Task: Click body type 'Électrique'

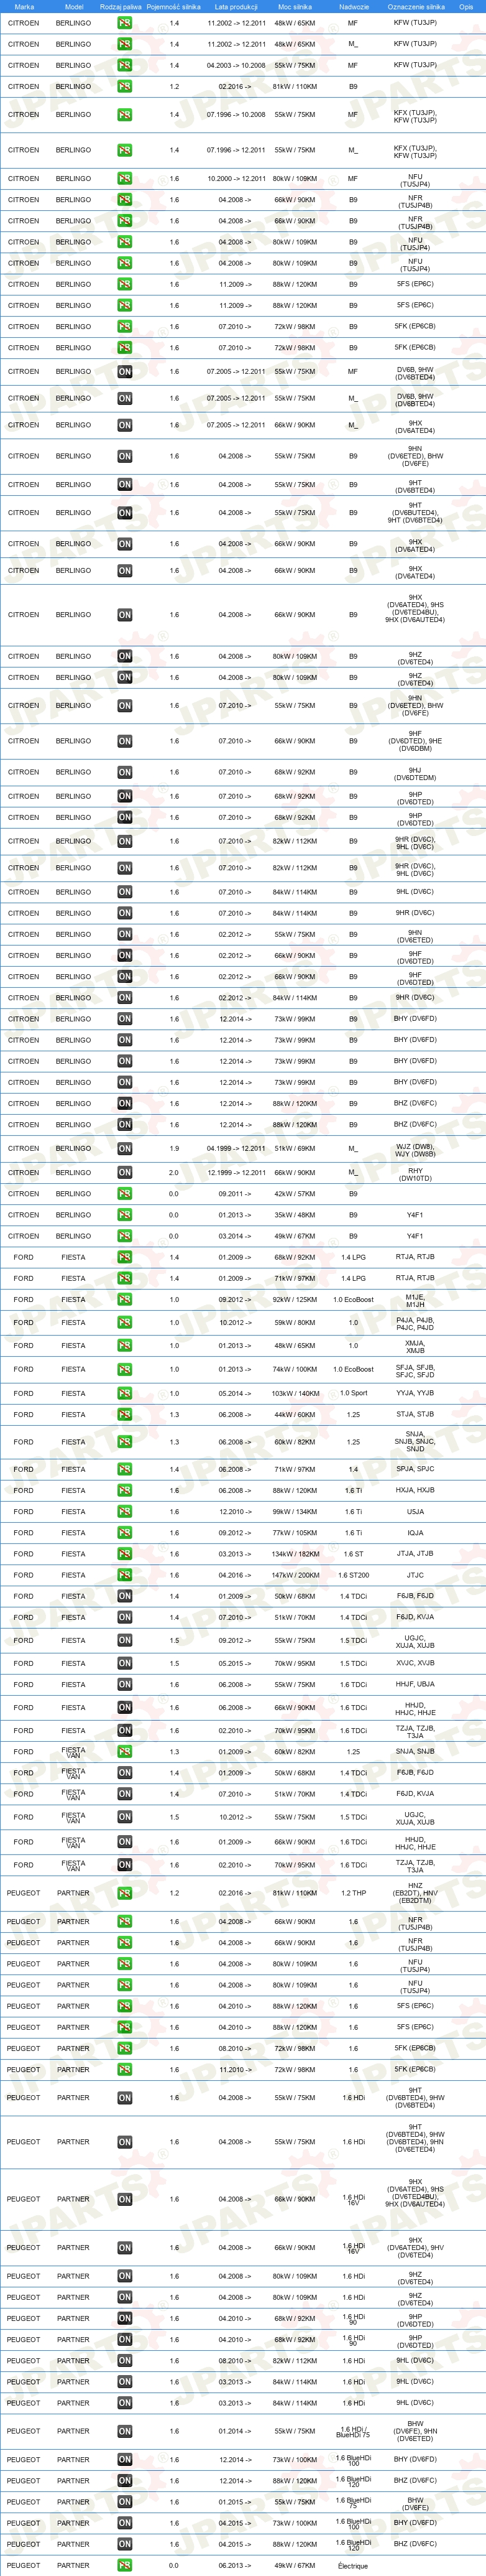Action: [353, 2565]
